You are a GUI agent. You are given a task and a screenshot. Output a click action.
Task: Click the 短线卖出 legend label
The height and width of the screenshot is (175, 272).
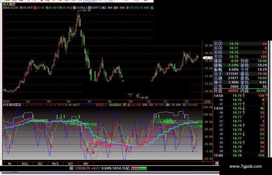tap(115, 105)
